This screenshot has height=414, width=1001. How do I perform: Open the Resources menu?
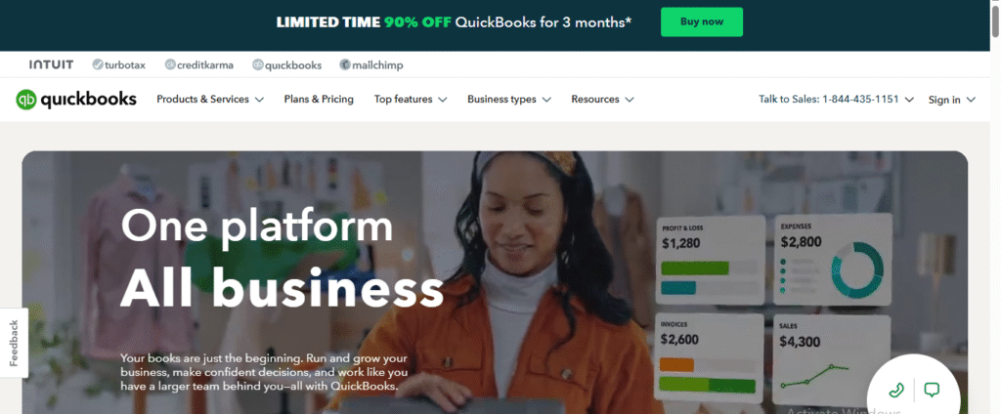coord(602,100)
